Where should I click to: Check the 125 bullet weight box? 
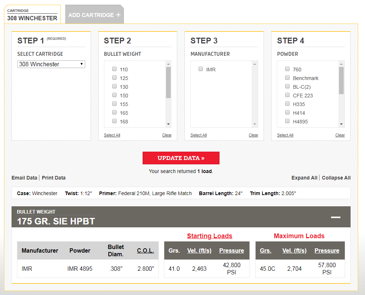pyautogui.click(x=114, y=77)
